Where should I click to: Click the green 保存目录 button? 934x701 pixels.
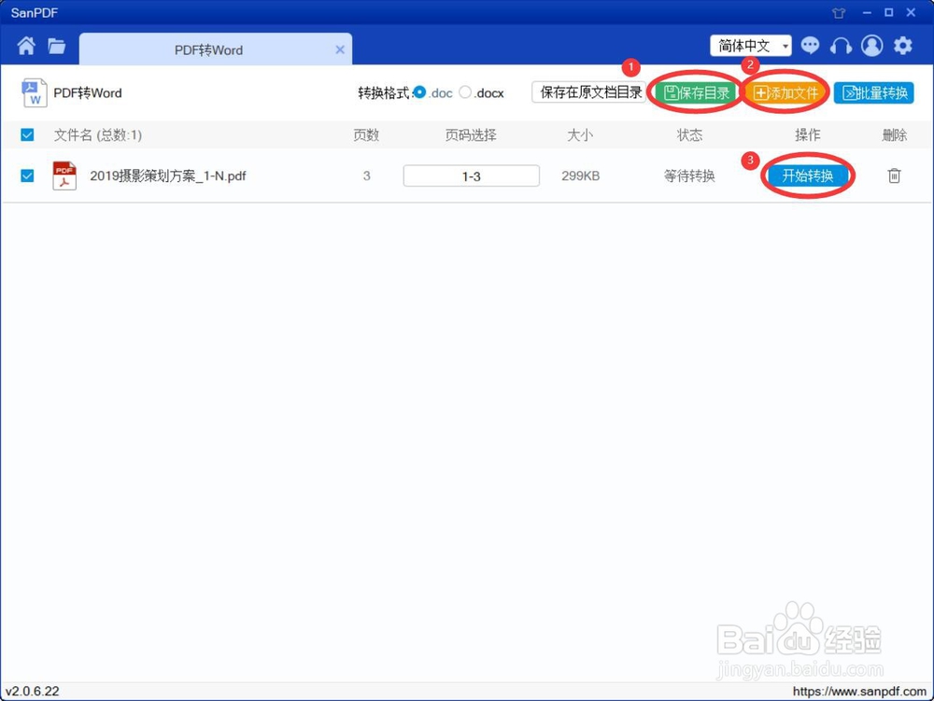697,92
